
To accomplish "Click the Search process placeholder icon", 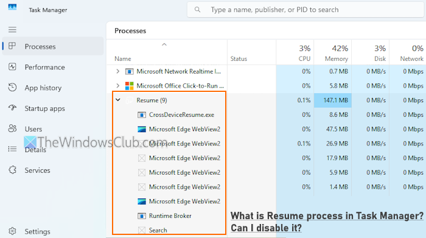I will click(x=142, y=231).
